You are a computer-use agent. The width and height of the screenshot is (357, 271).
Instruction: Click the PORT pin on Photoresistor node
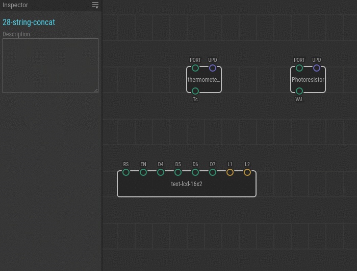pos(299,68)
